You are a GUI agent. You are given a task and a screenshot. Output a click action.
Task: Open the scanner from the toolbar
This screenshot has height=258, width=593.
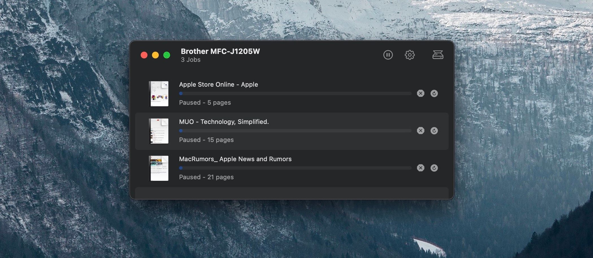(x=438, y=54)
